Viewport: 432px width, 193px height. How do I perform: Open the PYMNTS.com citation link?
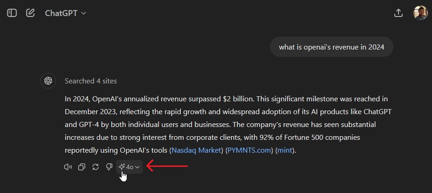click(x=249, y=150)
